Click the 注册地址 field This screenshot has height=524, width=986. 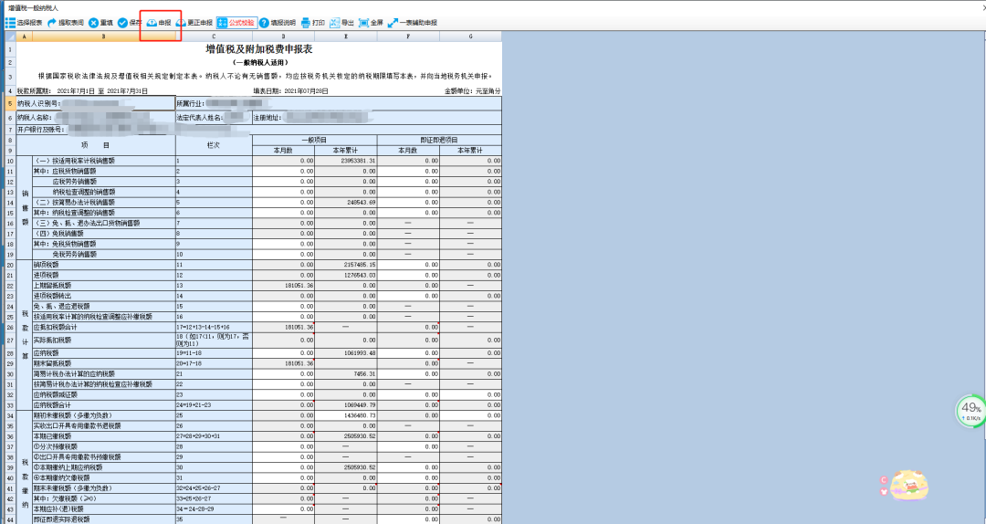point(377,118)
